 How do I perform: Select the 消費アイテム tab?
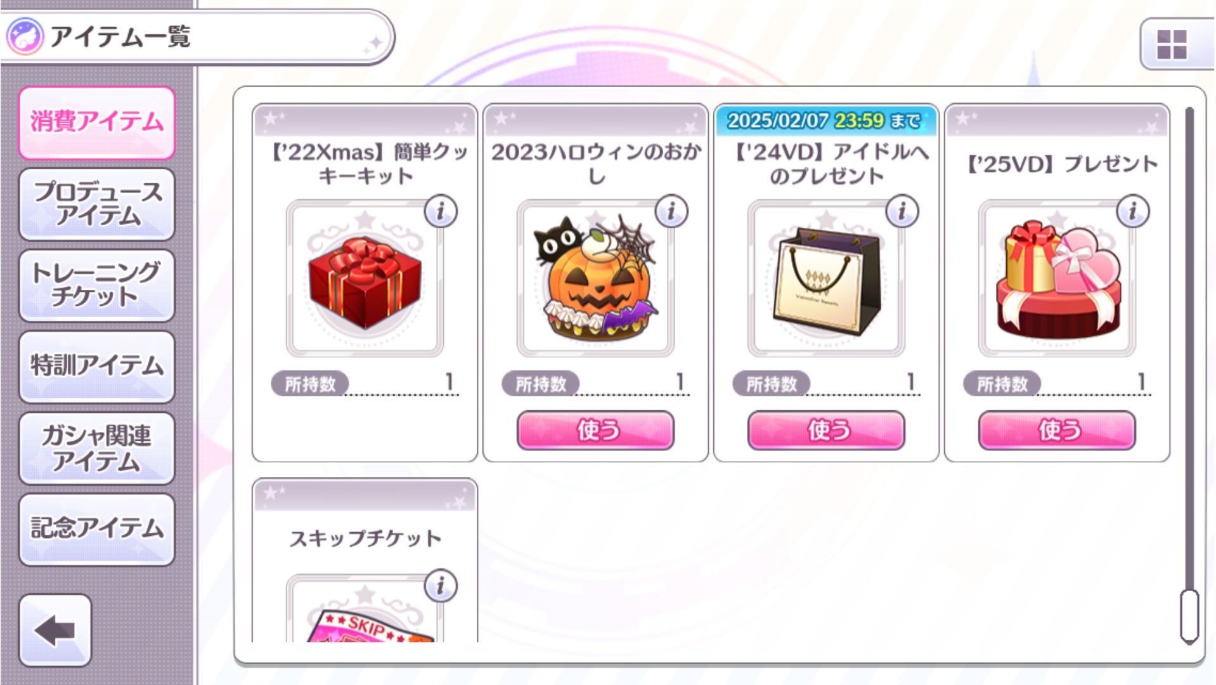[96, 122]
